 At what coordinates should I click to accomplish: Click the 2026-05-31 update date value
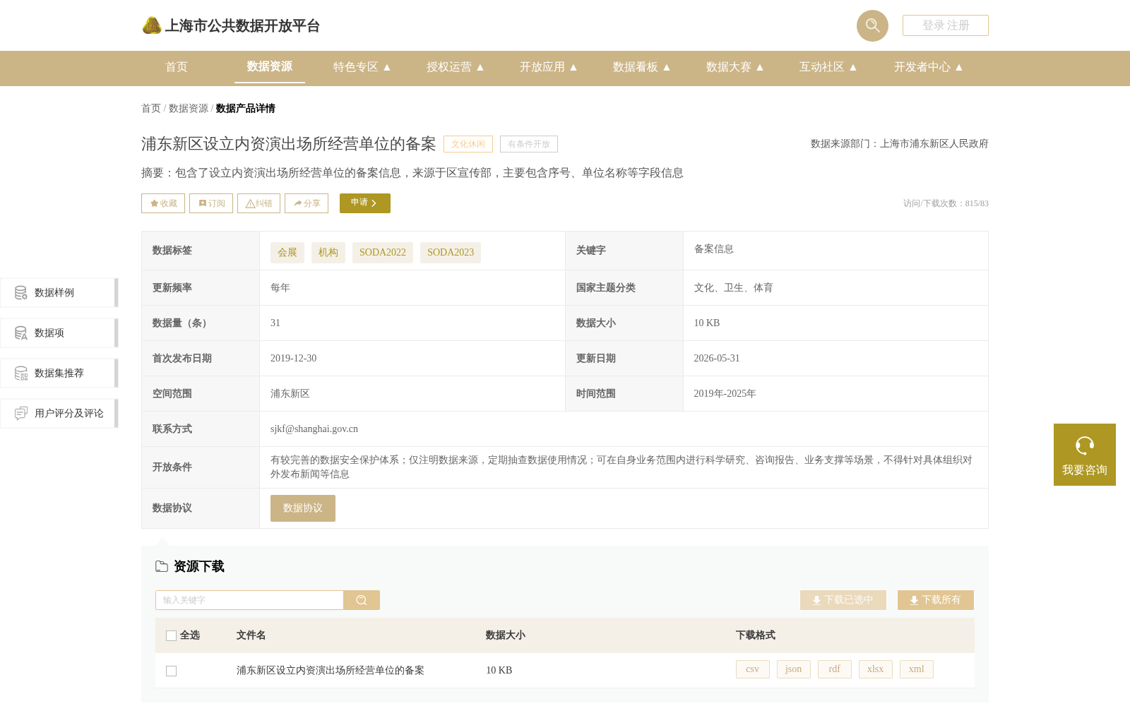click(717, 359)
